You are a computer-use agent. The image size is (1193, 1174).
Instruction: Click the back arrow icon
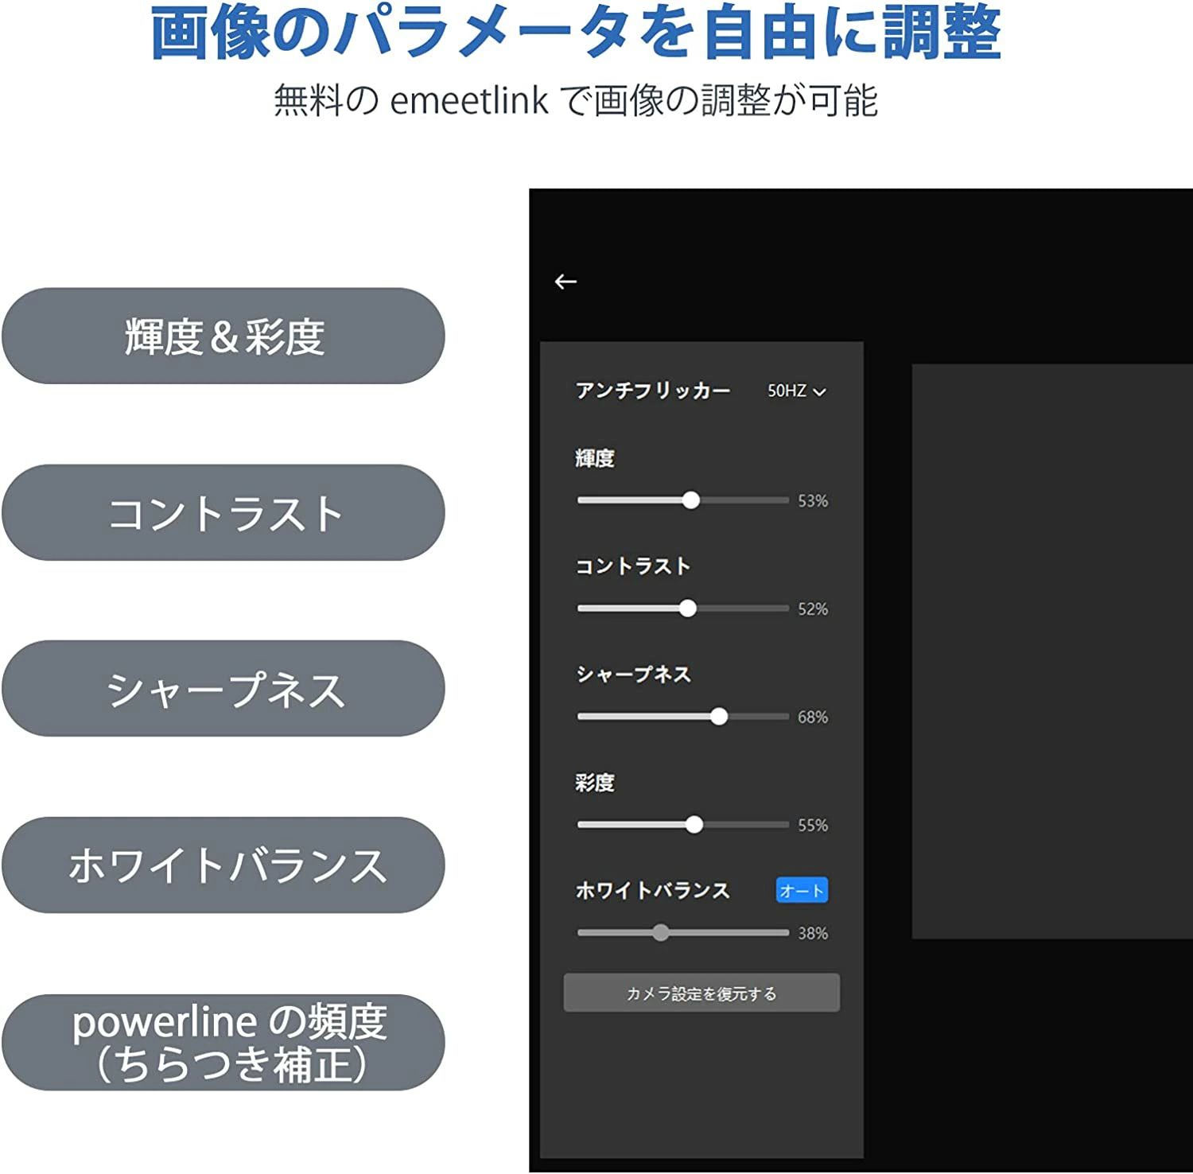[565, 282]
